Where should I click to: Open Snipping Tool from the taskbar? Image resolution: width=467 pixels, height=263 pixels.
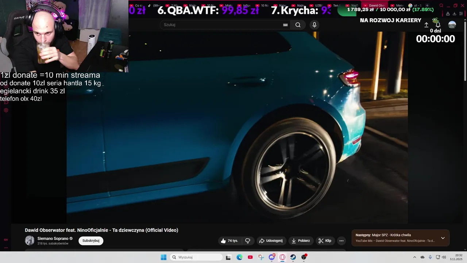tap(261, 257)
